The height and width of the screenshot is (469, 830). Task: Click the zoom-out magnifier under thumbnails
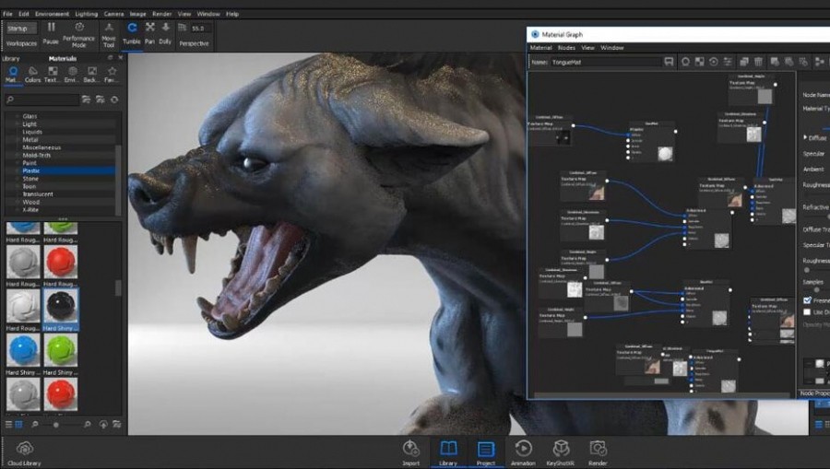point(35,424)
